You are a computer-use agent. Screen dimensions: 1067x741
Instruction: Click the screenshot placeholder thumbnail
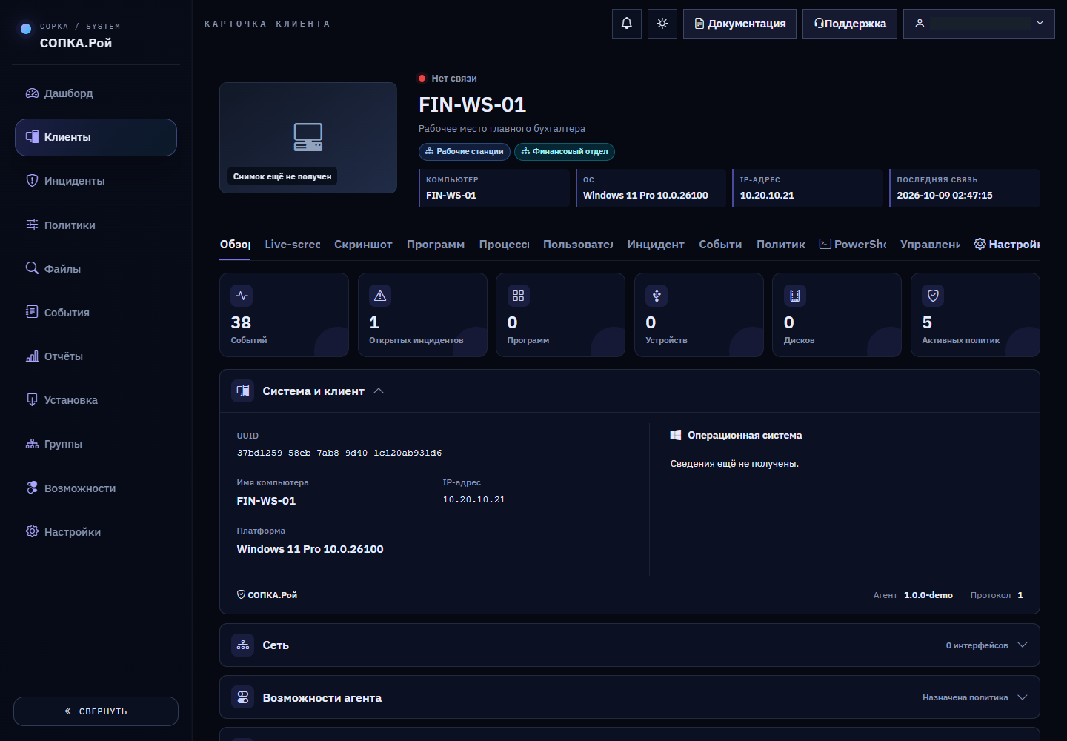coord(308,138)
